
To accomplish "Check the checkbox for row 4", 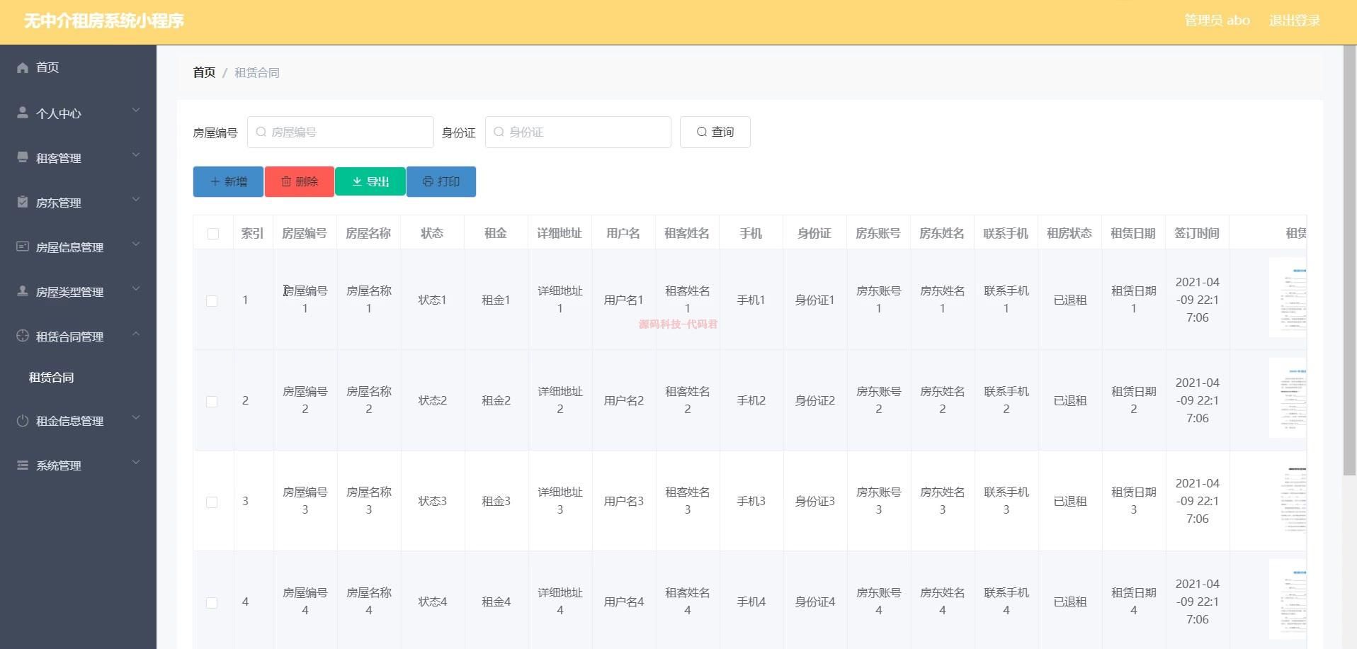I will tap(212, 603).
